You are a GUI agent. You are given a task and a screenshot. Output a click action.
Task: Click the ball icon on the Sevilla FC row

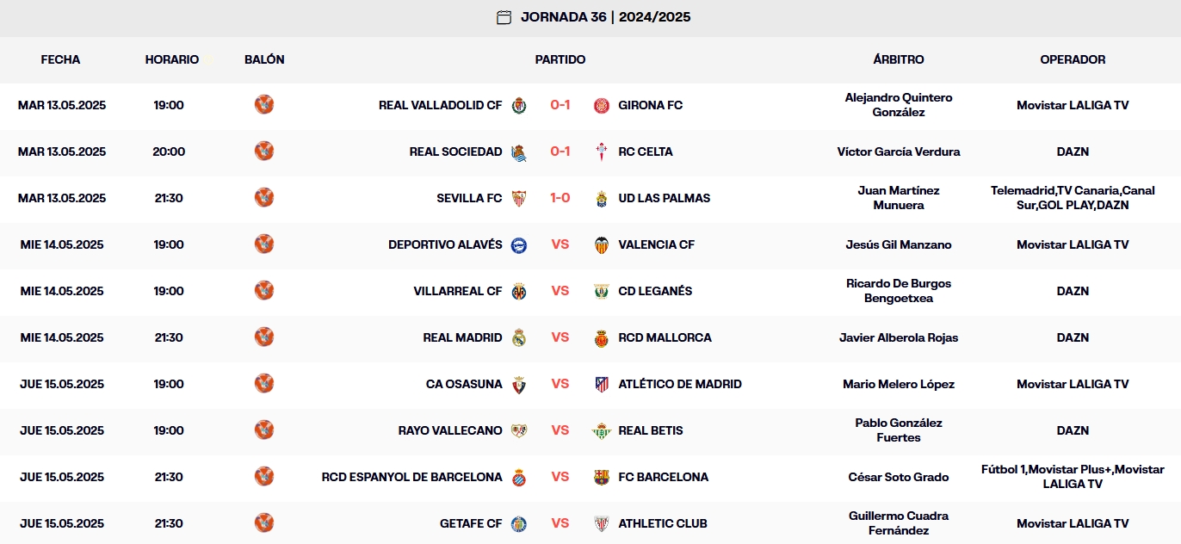coord(264,198)
